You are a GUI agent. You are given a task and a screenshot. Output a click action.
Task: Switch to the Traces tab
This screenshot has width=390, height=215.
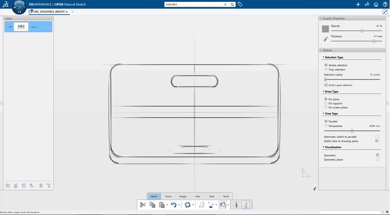168,196
